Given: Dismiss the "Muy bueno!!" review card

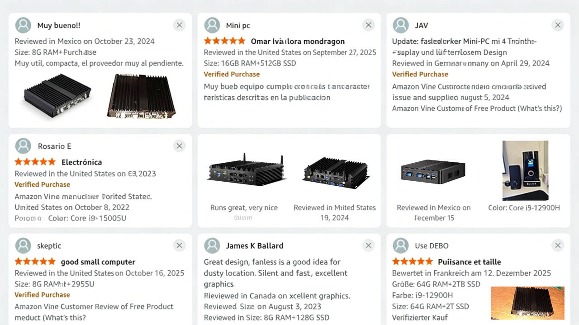Looking at the screenshot, I should click(x=180, y=25).
